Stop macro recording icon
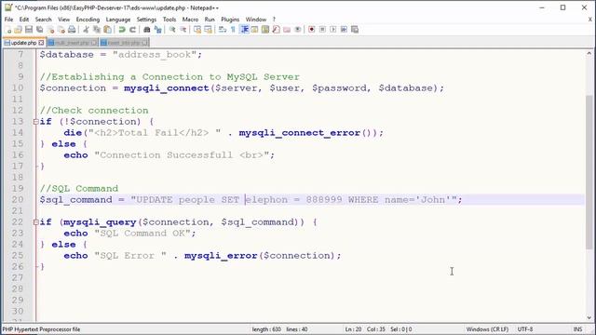 click(322, 30)
